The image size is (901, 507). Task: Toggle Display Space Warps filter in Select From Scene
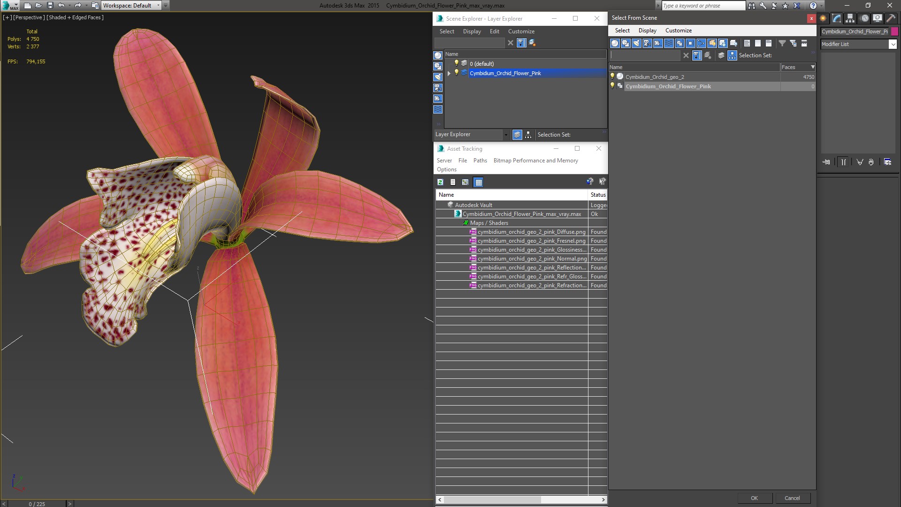click(669, 43)
